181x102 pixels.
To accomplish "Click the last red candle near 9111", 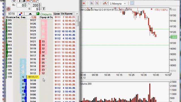I will click(x=156, y=36).
